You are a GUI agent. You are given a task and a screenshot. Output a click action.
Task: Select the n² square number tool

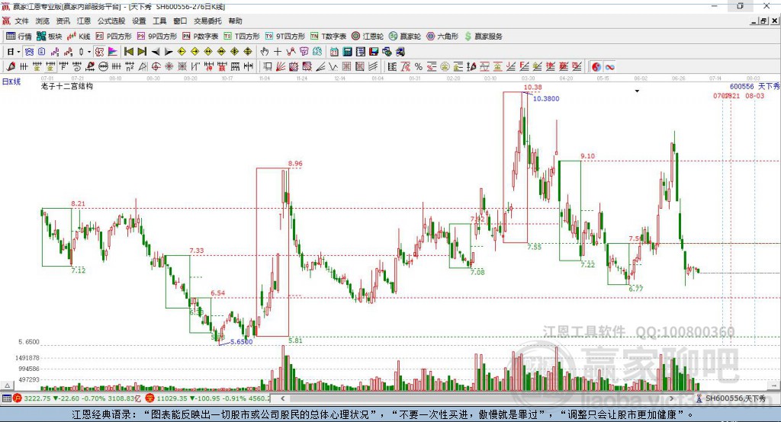[x=130, y=66]
